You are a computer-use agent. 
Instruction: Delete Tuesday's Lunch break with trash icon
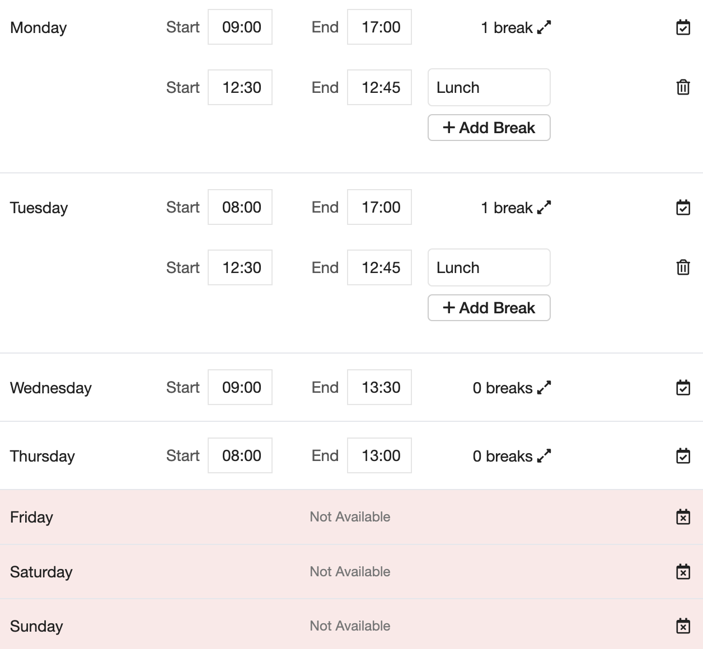pos(683,267)
